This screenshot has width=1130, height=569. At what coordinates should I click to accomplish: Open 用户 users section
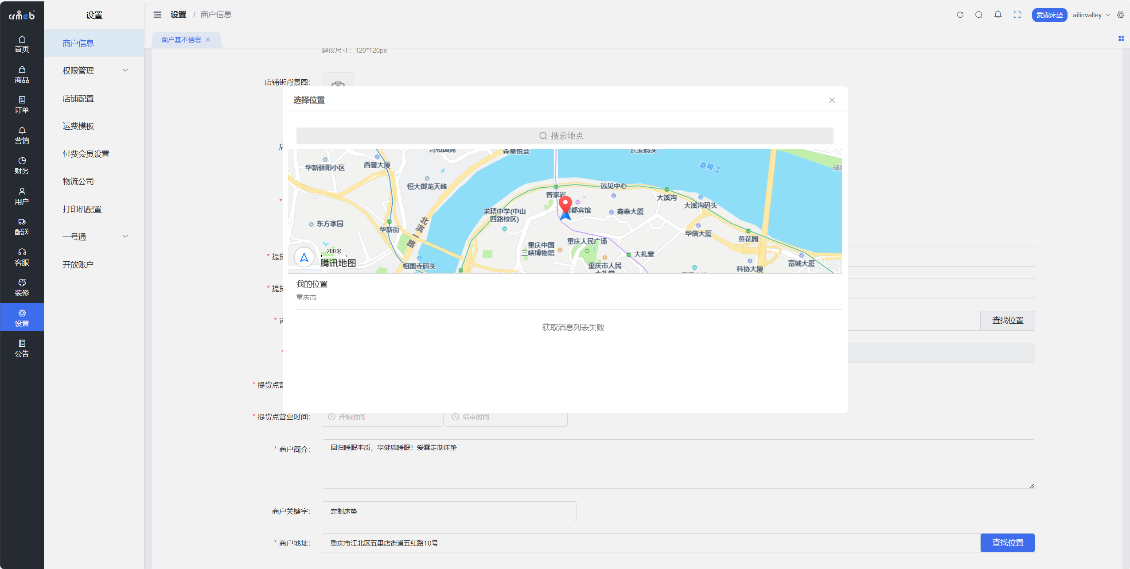click(22, 197)
